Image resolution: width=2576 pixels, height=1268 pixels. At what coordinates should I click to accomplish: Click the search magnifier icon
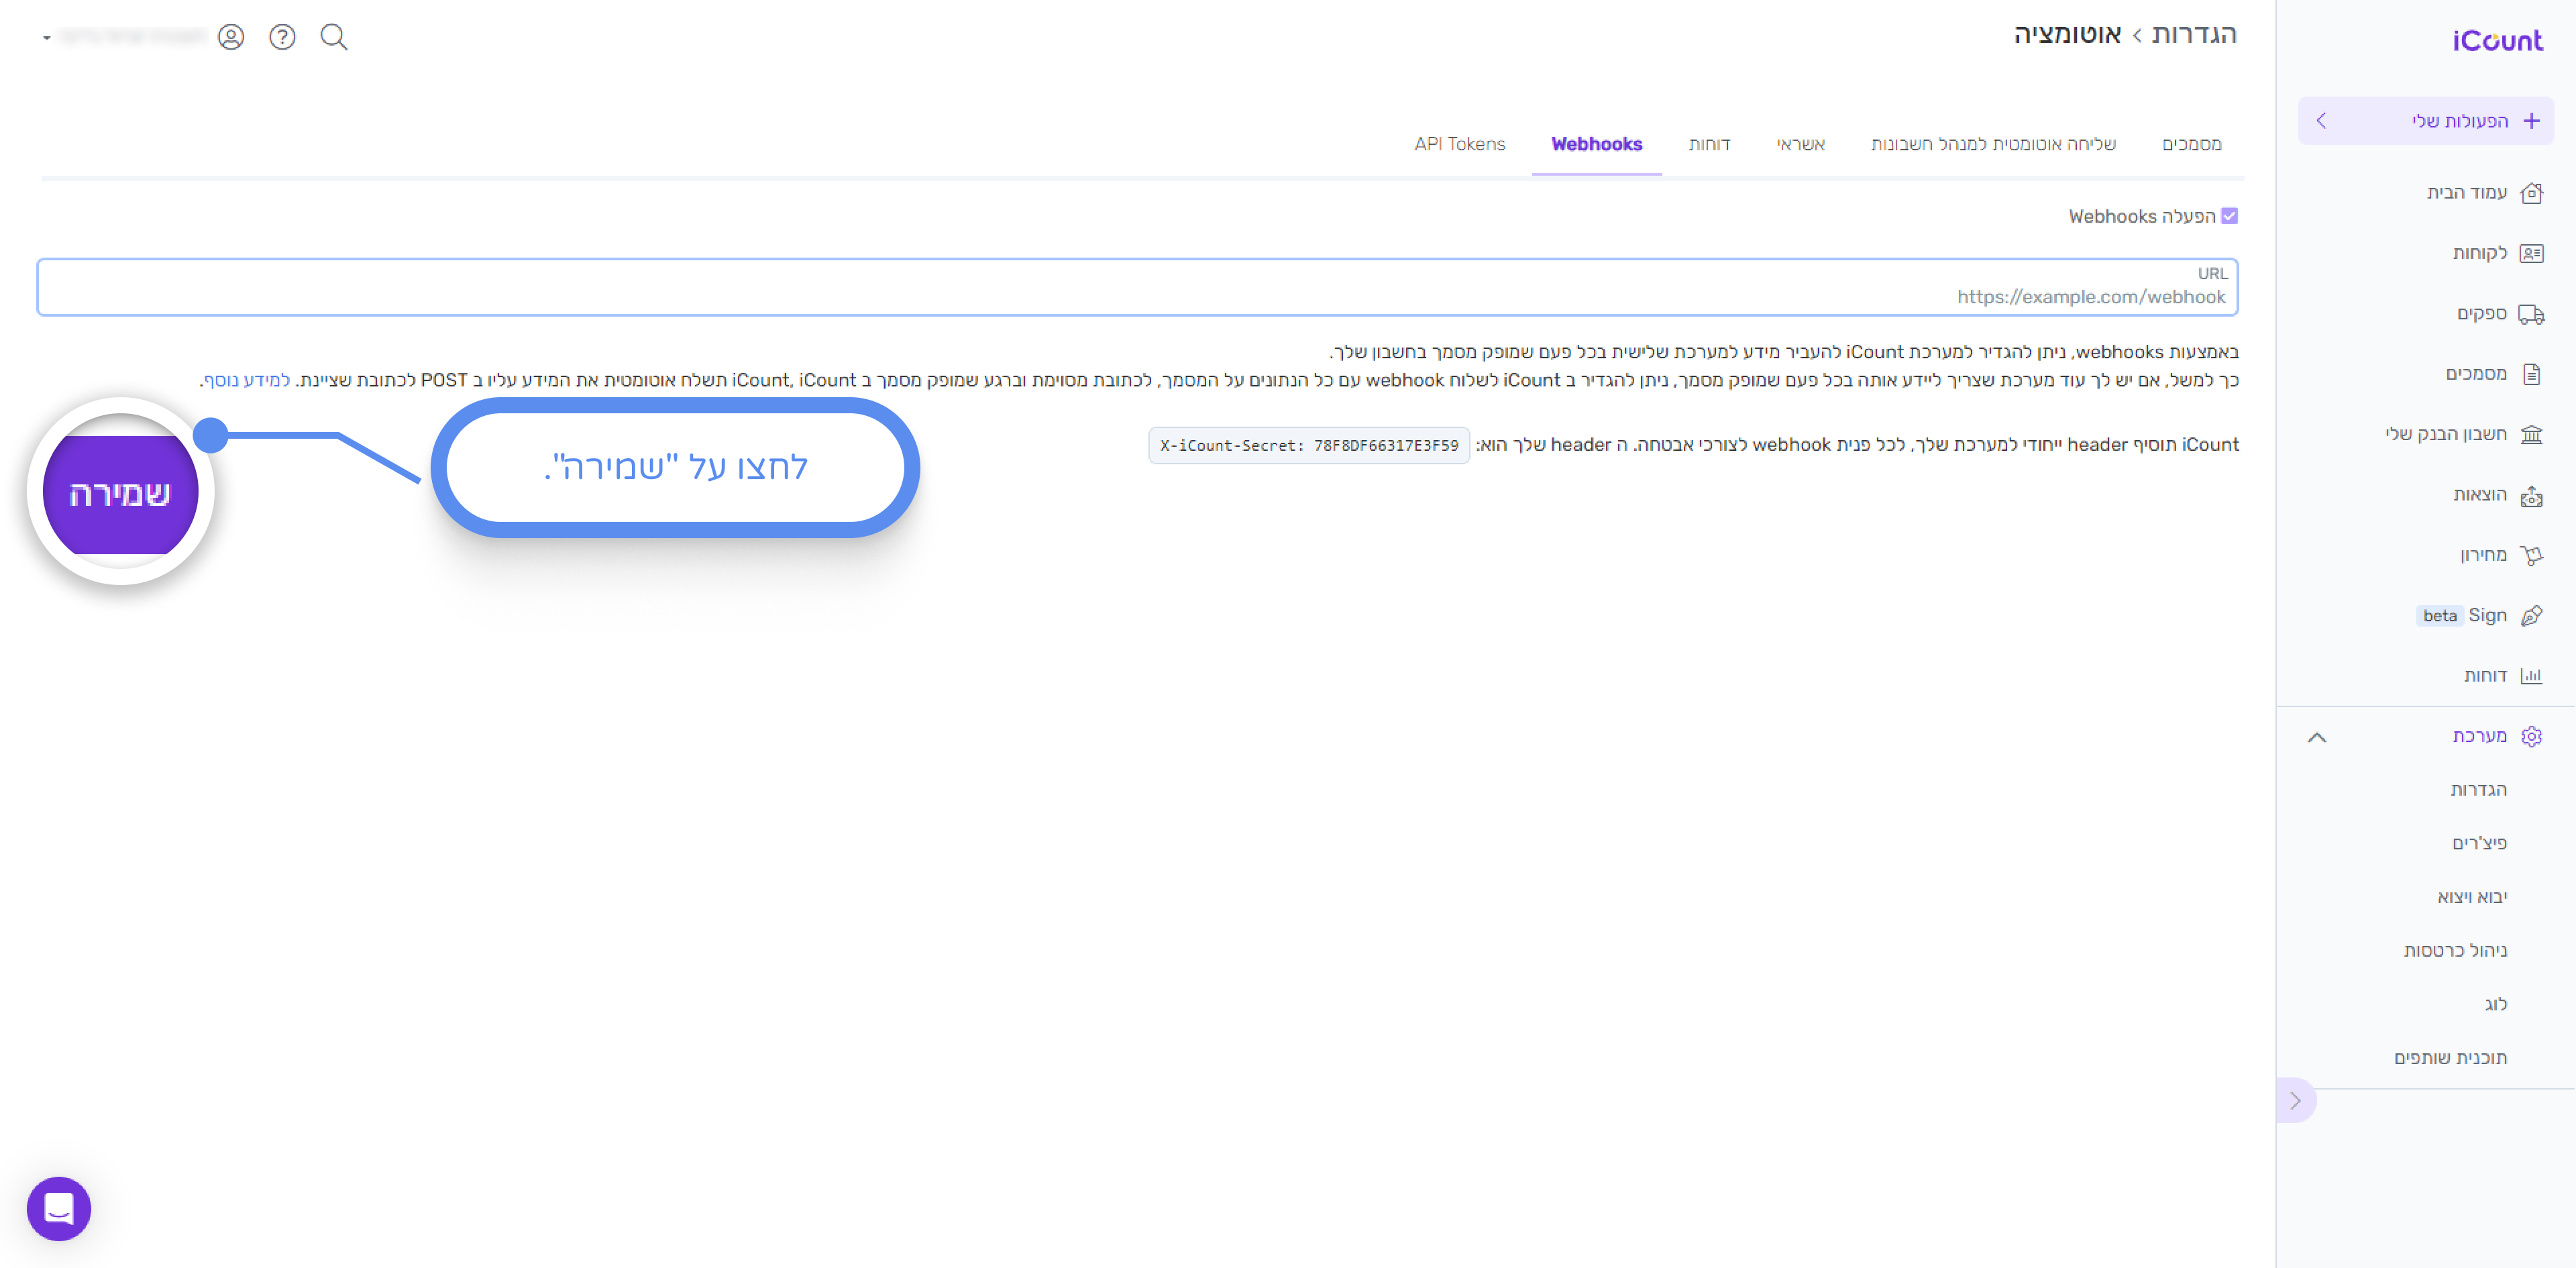pos(333,37)
